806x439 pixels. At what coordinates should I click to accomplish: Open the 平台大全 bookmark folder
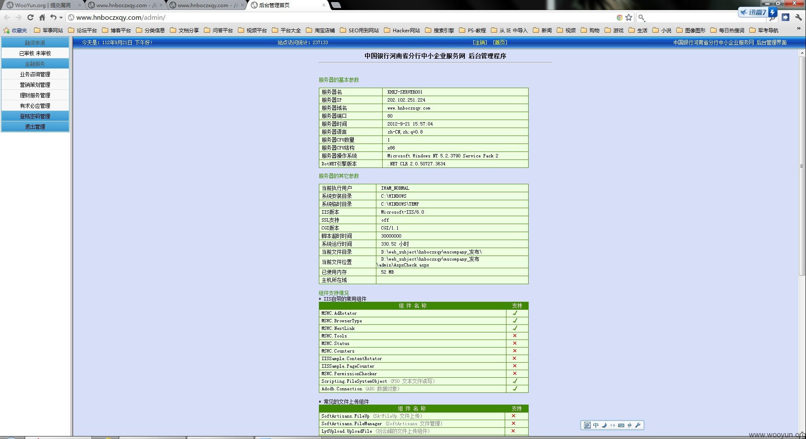286,30
